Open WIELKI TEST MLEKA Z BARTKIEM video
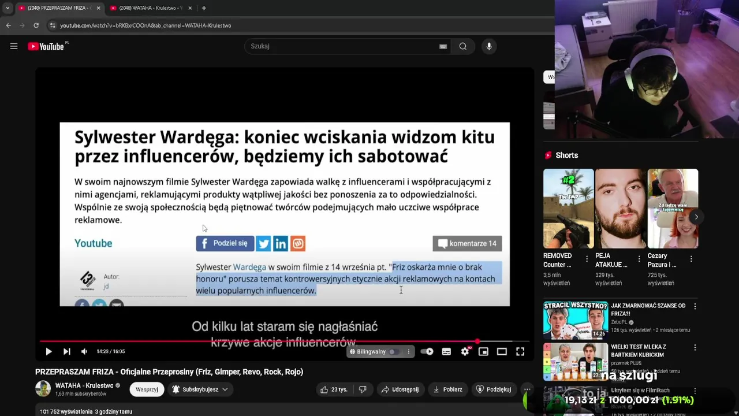739x416 pixels. click(639, 351)
